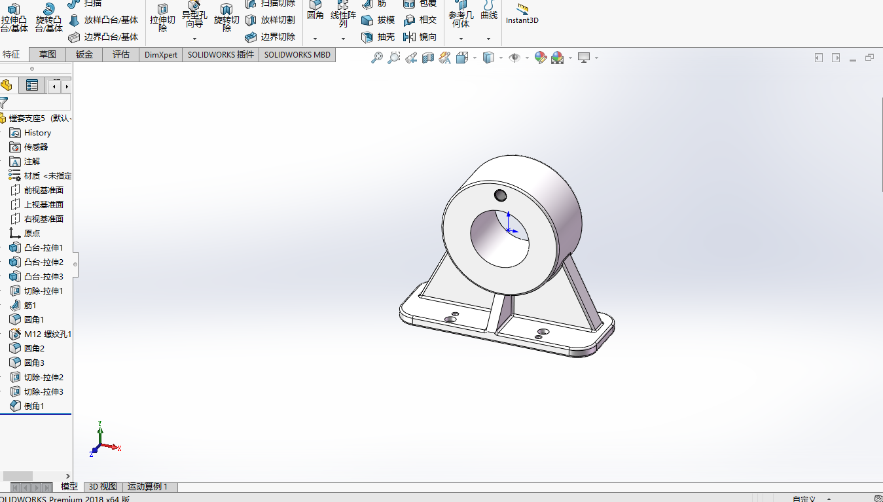883x502 pixels.
Task: Select the 拉伸切除 extruded cut tool
Action: pyautogui.click(x=162, y=18)
